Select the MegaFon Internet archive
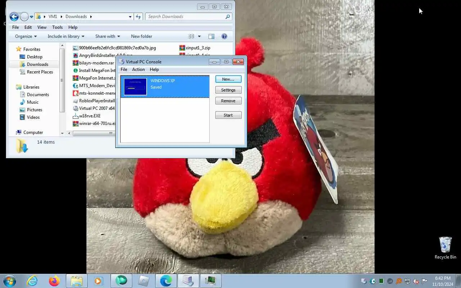Image resolution: width=461 pixels, height=288 pixels. click(x=94, y=78)
